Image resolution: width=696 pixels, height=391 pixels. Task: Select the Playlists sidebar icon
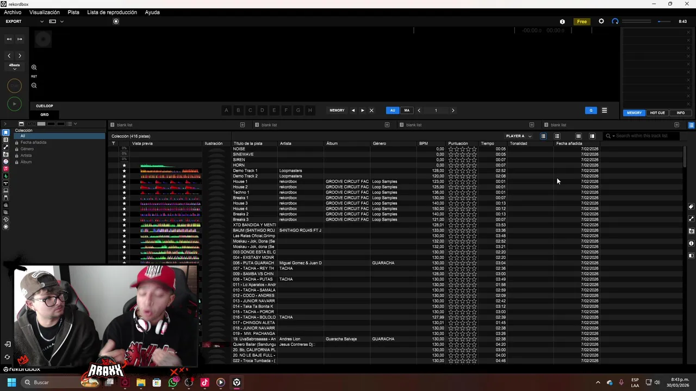6,140
